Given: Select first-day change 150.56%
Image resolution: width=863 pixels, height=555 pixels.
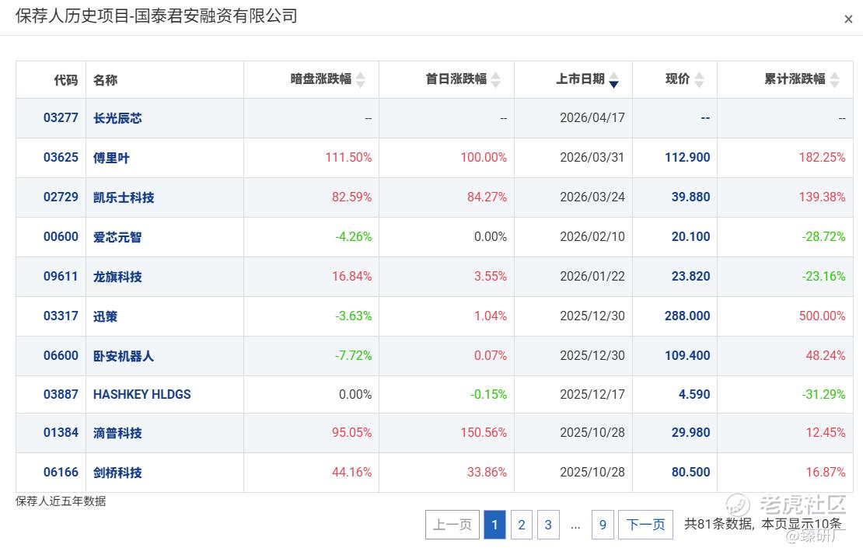Looking at the screenshot, I should [x=484, y=432].
